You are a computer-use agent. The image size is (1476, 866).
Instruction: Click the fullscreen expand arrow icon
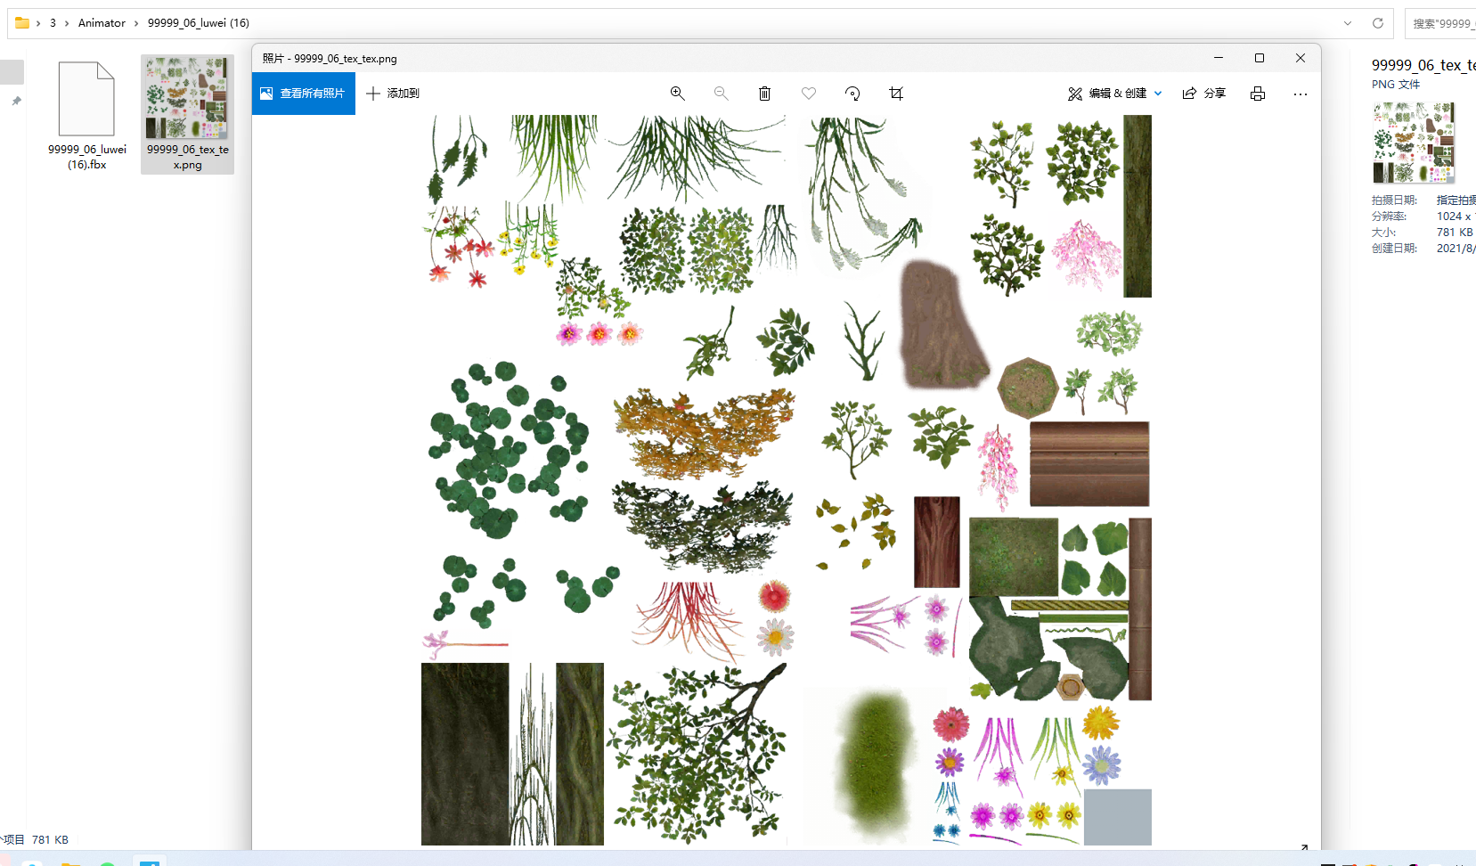(1304, 847)
